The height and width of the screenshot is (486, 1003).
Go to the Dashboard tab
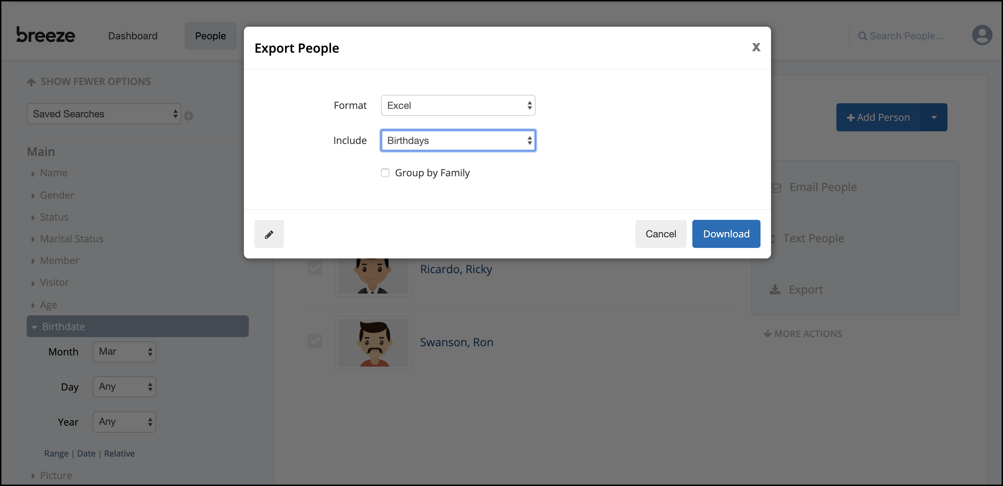click(133, 36)
